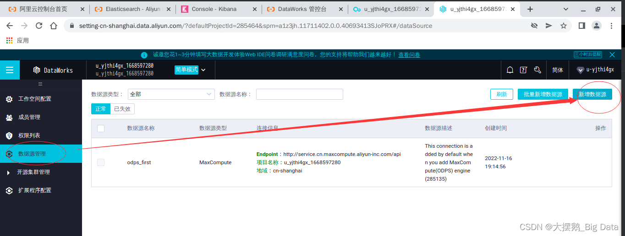Image resolution: width=625 pixels, height=236 pixels.
Task: Open a new browser tab
Action: pos(530,9)
